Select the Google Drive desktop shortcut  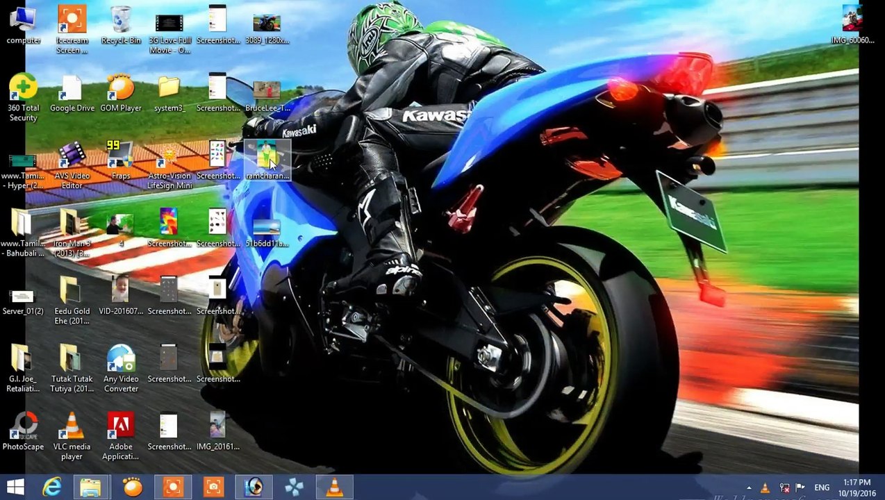pos(72,93)
